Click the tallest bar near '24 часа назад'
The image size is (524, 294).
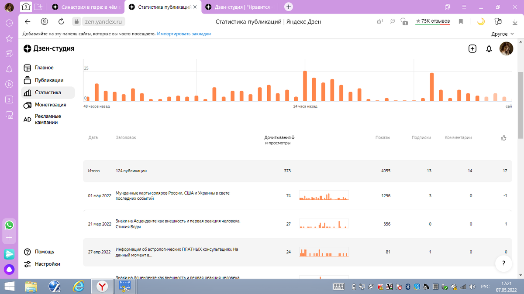point(305,86)
